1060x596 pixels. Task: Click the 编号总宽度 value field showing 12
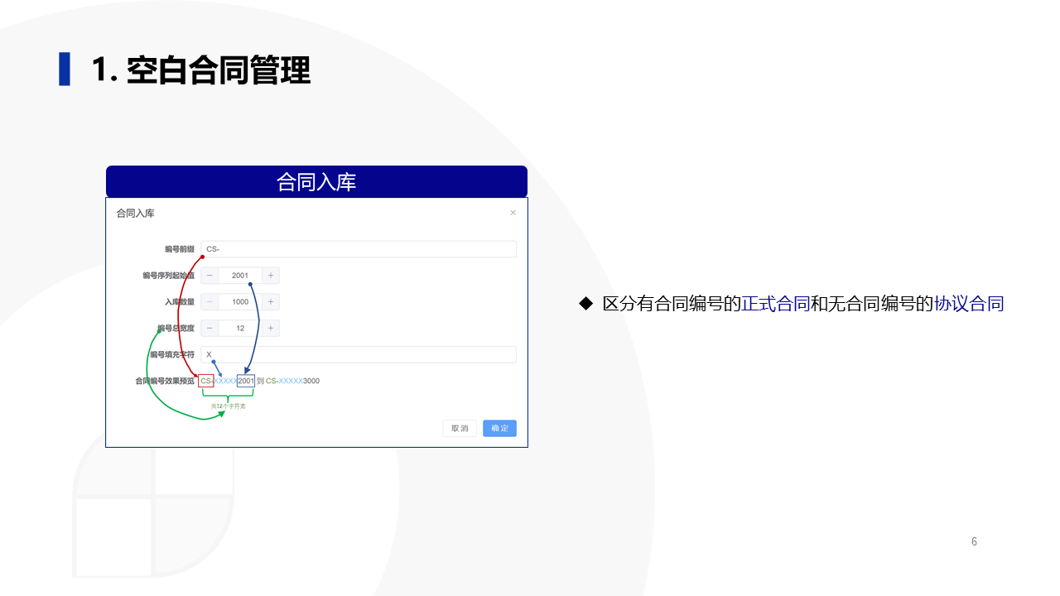click(240, 329)
